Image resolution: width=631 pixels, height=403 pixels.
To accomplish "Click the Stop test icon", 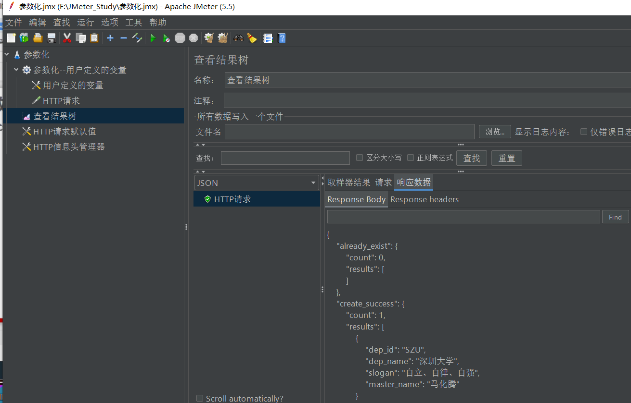I will tap(180, 38).
